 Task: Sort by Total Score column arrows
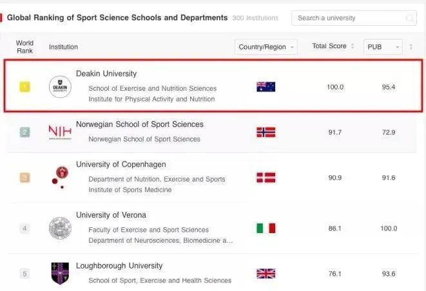[x=352, y=46]
